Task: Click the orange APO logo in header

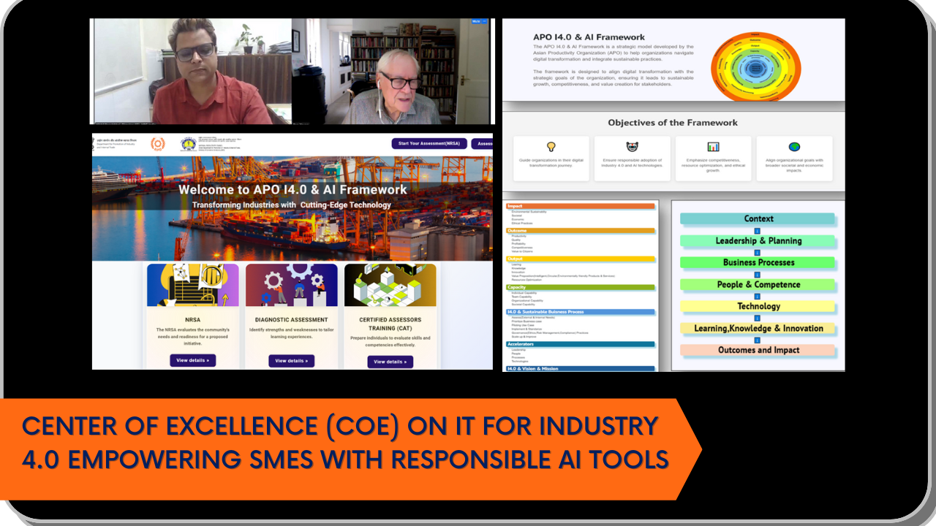Action: click(156, 143)
